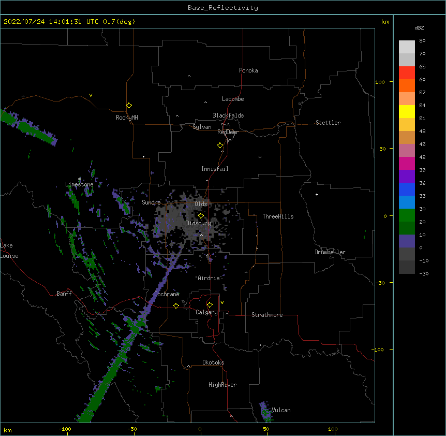This screenshot has height=436, width=446.
Task: Pick the yellow 51-54 dBZ legend swatch
Action: [x=407, y=111]
